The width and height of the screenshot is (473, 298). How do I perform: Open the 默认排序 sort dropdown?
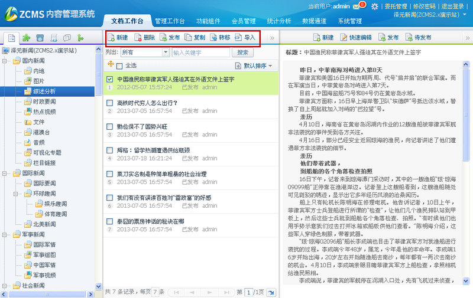(x=254, y=66)
